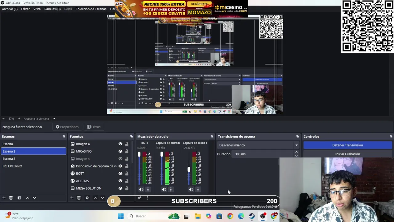
Task: Toggle the lock on the MICASINO source
Action: coord(127,151)
